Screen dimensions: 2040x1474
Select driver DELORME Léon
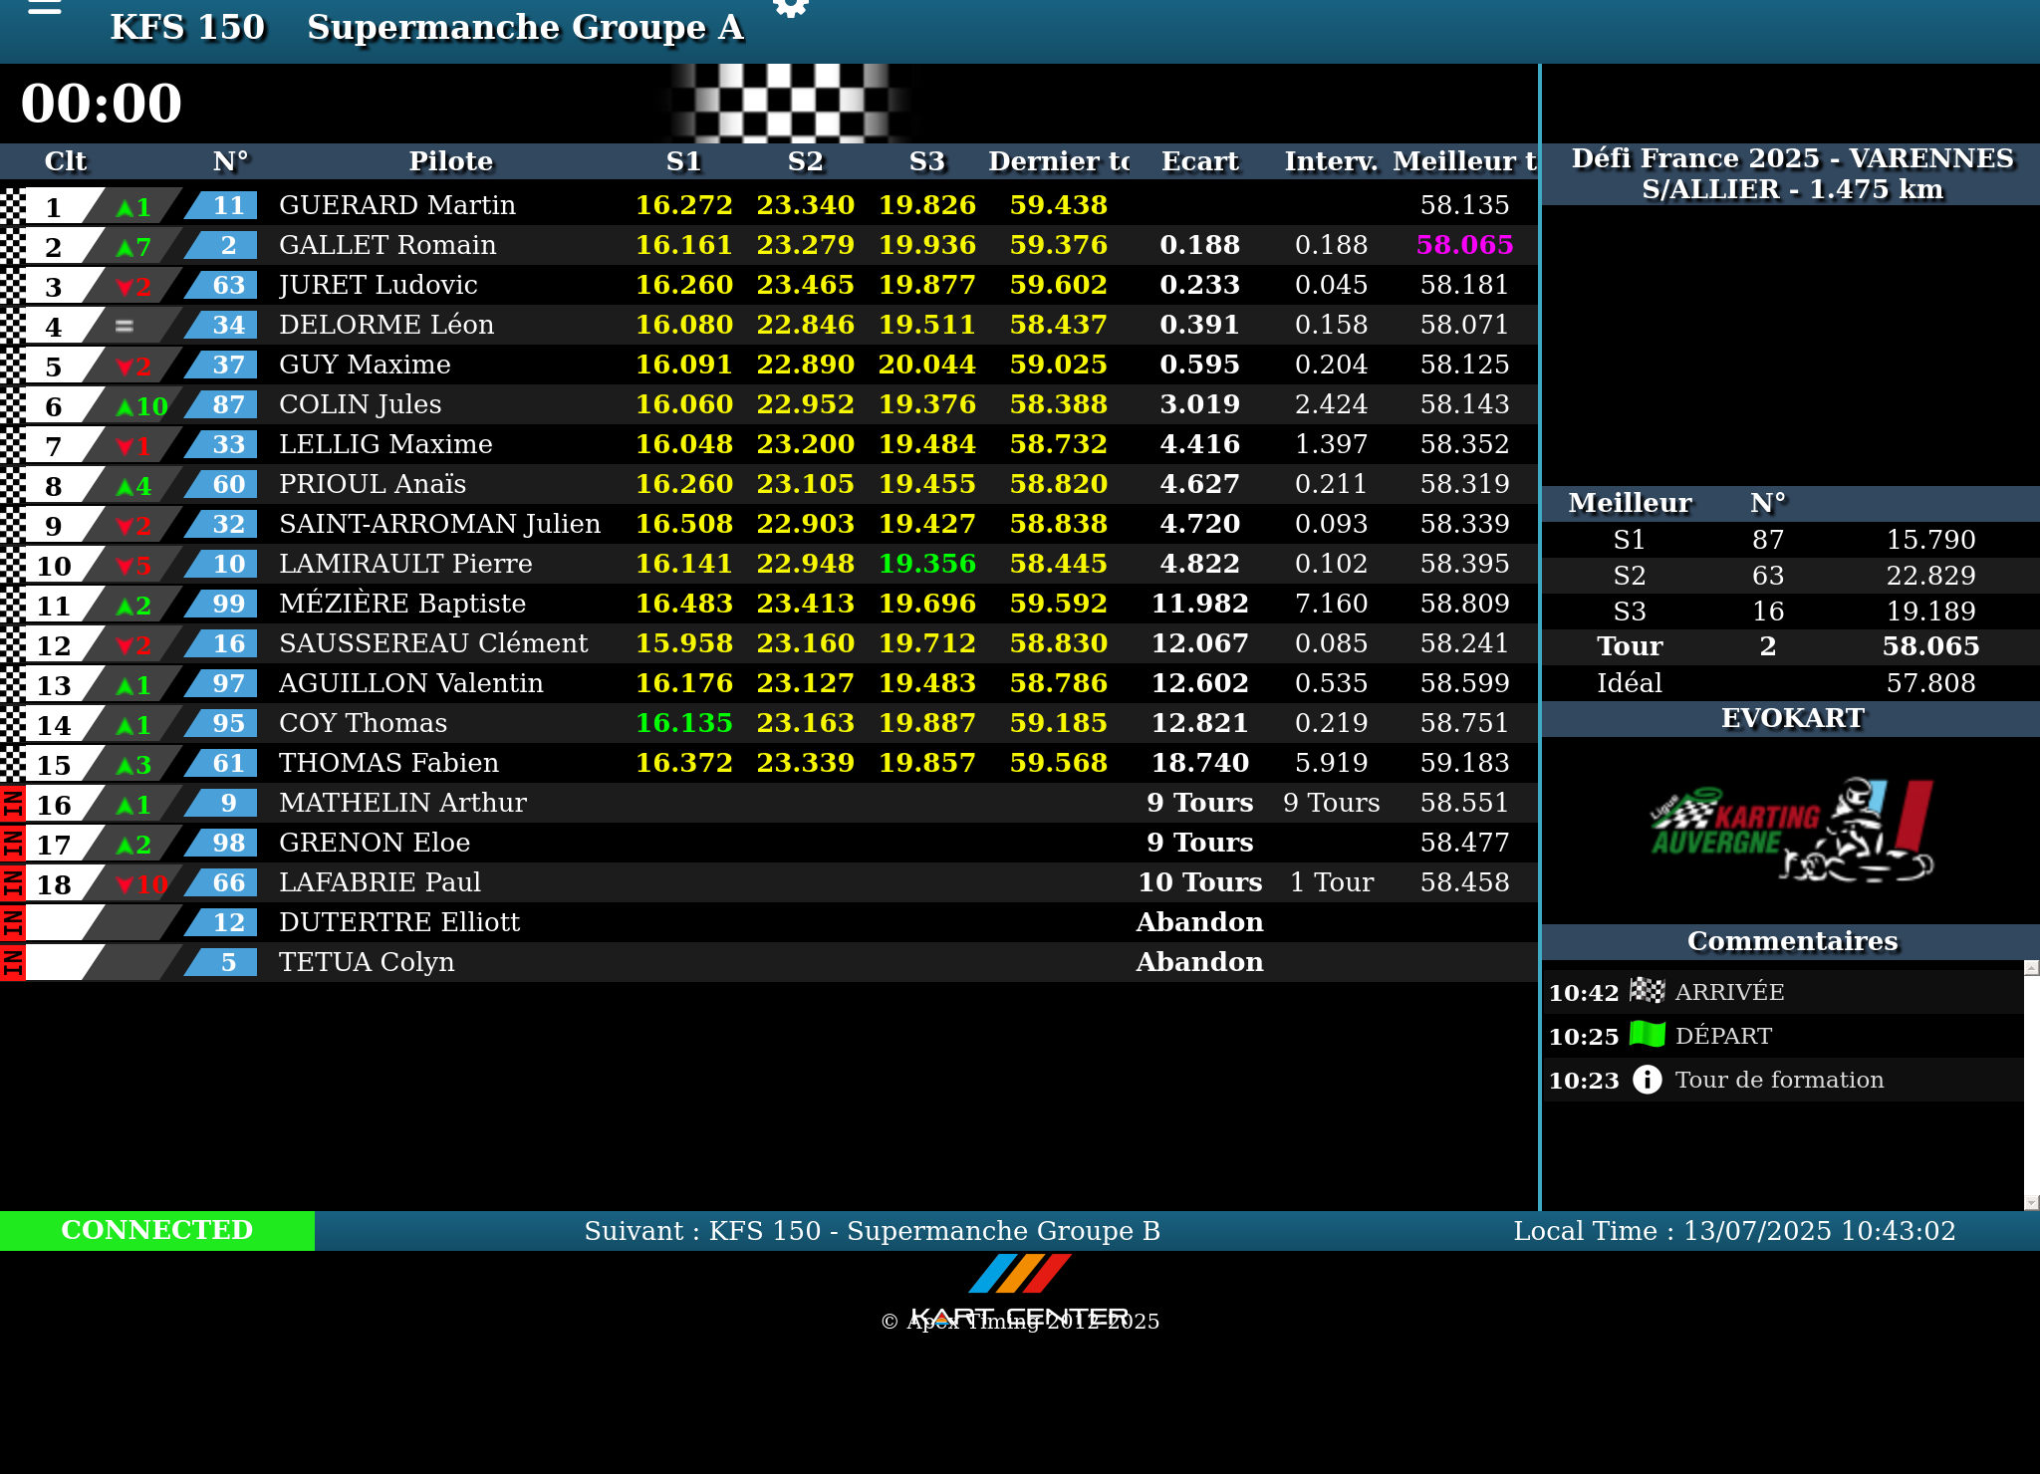point(385,325)
